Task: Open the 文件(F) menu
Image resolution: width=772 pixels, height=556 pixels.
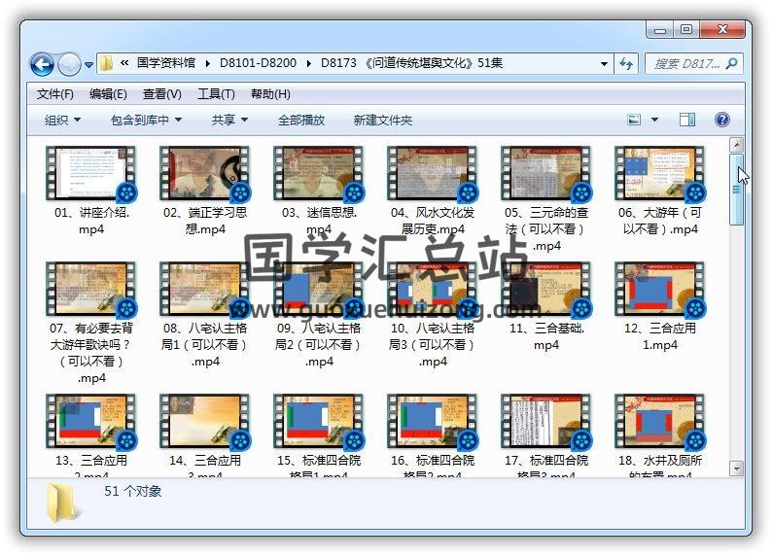Action: pyautogui.click(x=55, y=94)
